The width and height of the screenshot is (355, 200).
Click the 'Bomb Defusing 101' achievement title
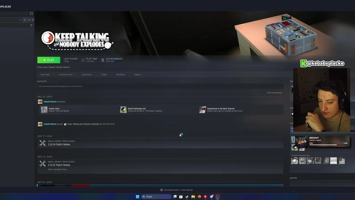pos(137,109)
